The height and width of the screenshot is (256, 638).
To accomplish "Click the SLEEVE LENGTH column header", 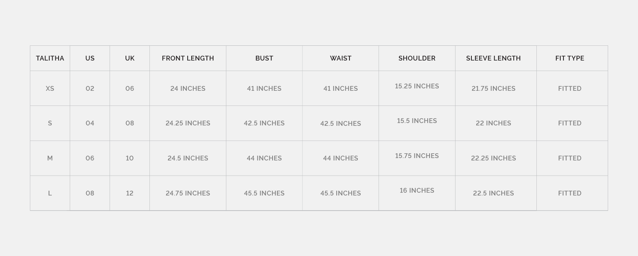I will (493, 59).
